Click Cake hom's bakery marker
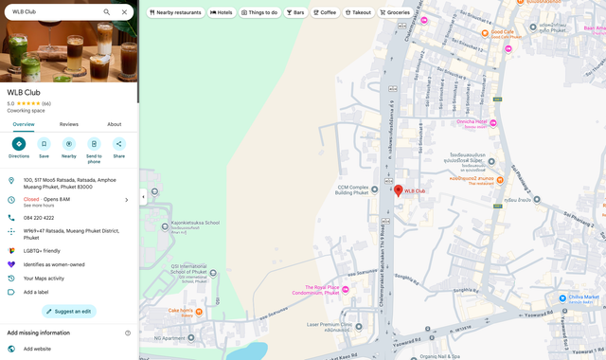The image size is (606, 360). (199, 312)
